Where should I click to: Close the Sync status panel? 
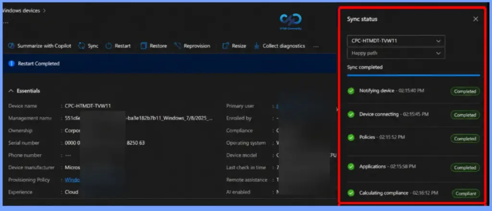(x=476, y=19)
